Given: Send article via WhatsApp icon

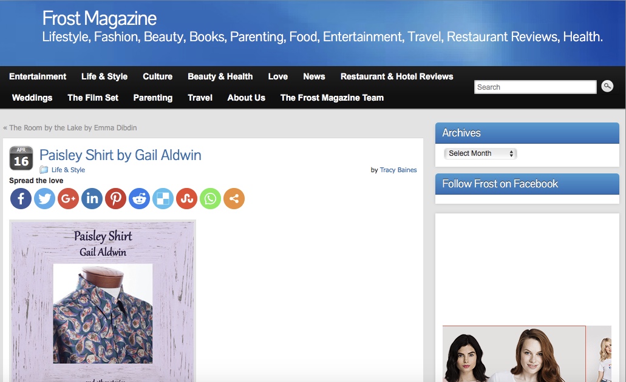Looking at the screenshot, I should [210, 198].
